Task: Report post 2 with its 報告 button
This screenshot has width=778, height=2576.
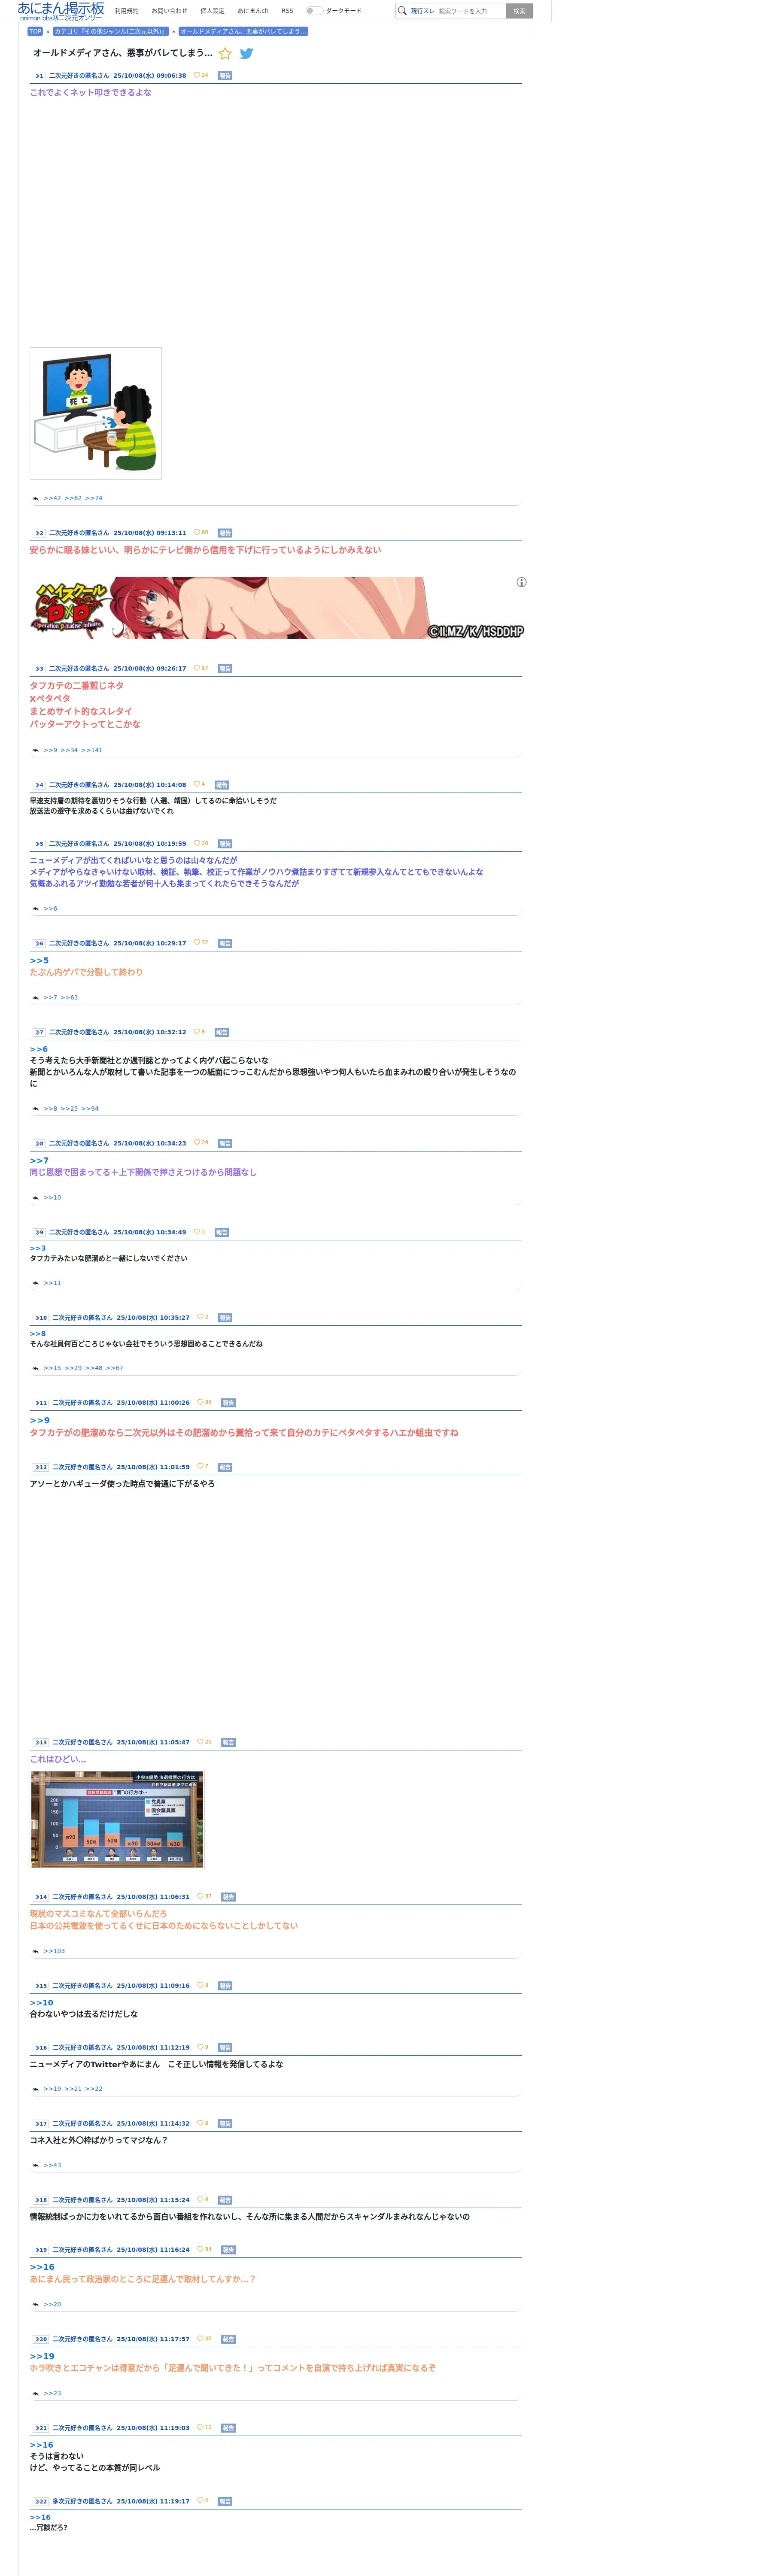Action: (225, 533)
